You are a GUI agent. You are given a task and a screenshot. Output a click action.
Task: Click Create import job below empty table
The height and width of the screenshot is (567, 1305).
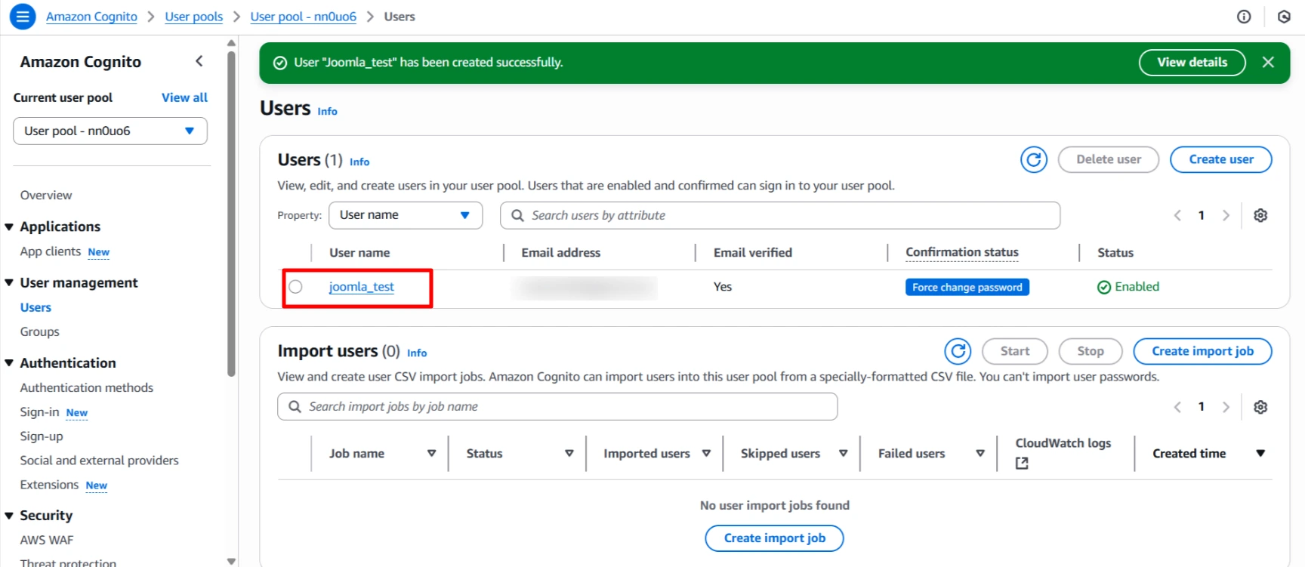point(774,538)
